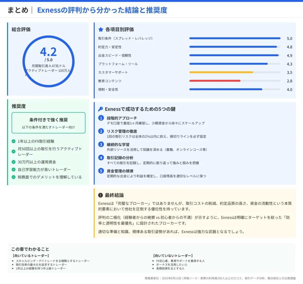The height and width of the screenshot is (284, 303).
Task: Click the スキャルピング・デイトレード bullet item
Action: 53,261
